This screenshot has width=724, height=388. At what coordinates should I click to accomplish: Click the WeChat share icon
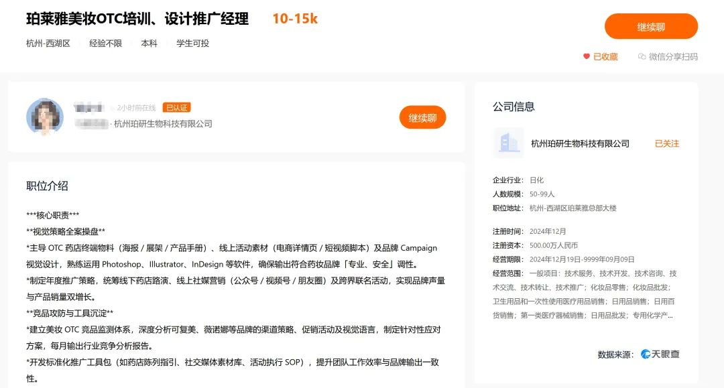(x=642, y=56)
